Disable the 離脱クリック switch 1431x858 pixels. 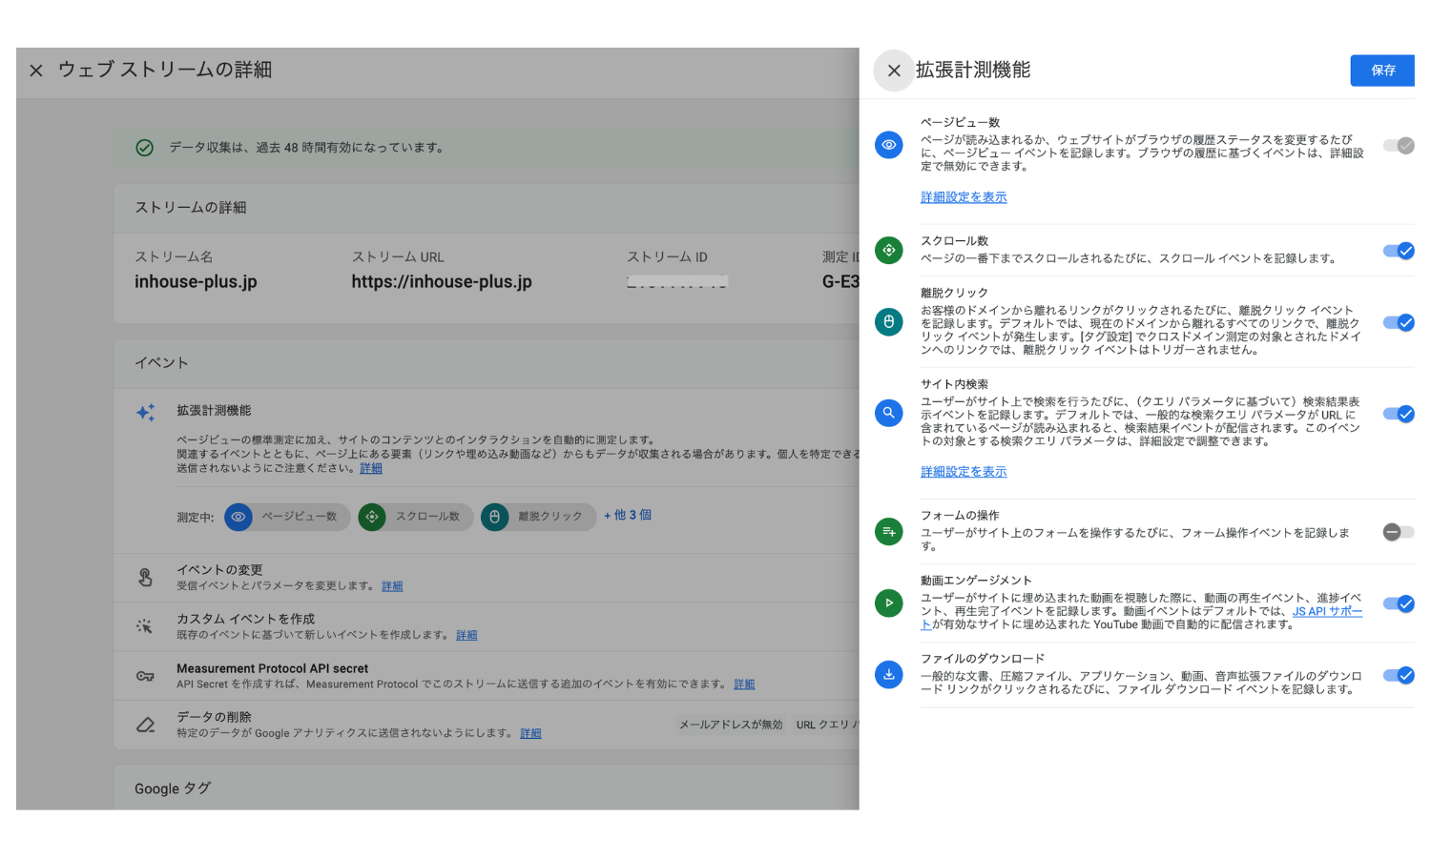(x=1399, y=322)
